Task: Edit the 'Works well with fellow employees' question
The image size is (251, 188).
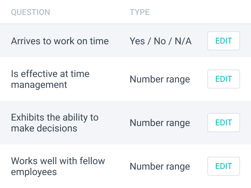Action: click(223, 166)
